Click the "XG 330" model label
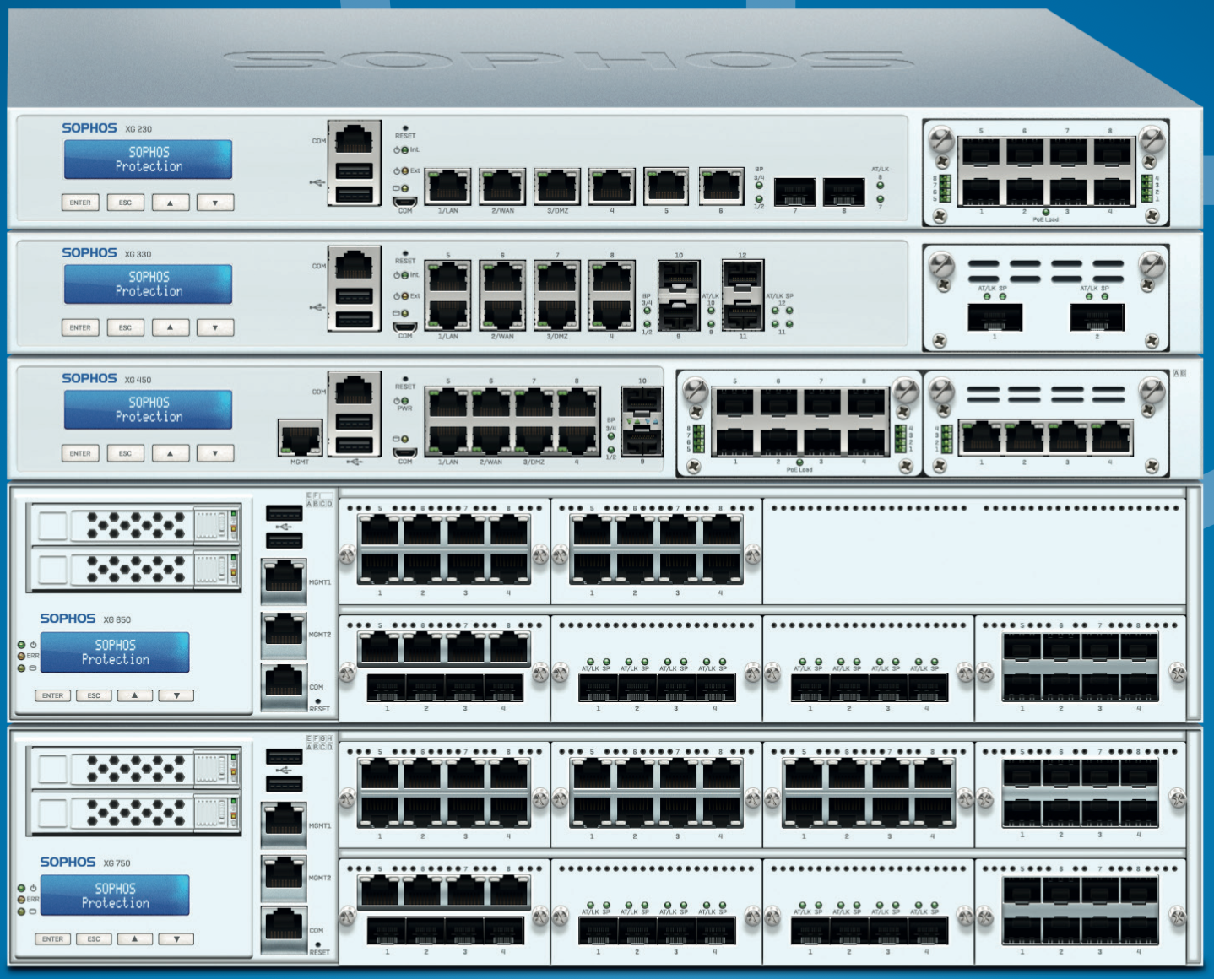The image size is (1214, 979). (x=138, y=254)
